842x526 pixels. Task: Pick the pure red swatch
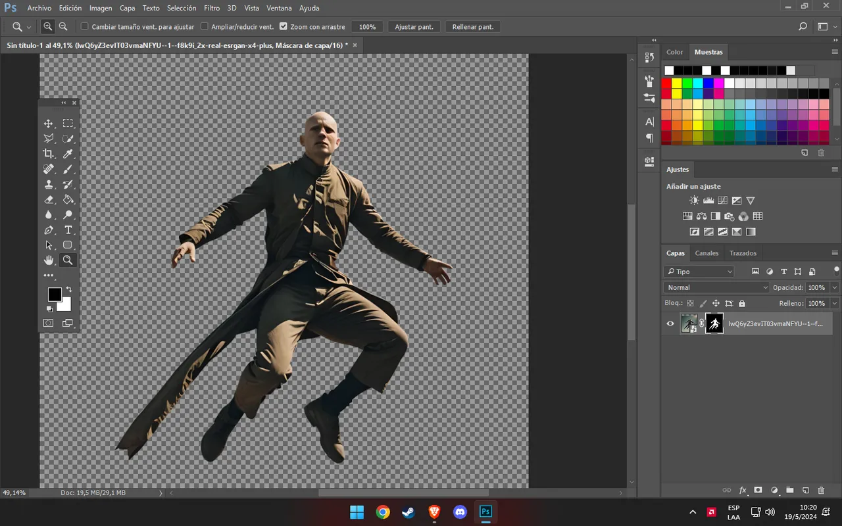pyautogui.click(x=666, y=84)
